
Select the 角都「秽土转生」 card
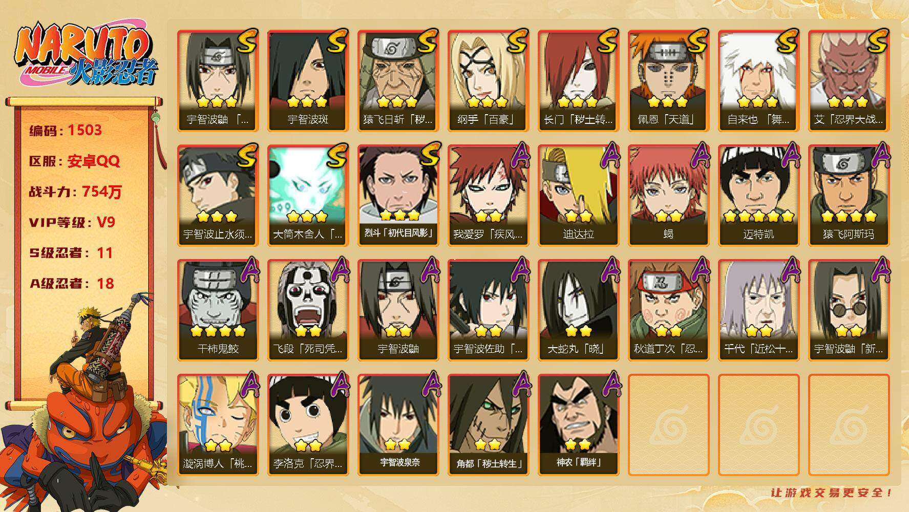click(x=488, y=424)
